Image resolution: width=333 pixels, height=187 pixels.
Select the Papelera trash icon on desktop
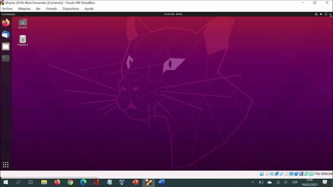coord(23,41)
